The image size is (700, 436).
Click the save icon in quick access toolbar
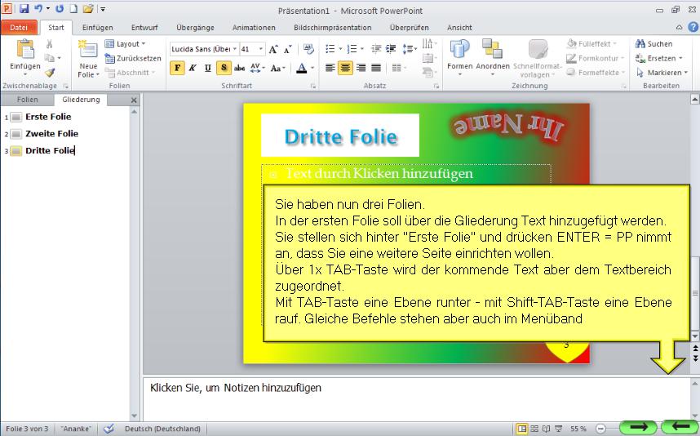click(24, 9)
